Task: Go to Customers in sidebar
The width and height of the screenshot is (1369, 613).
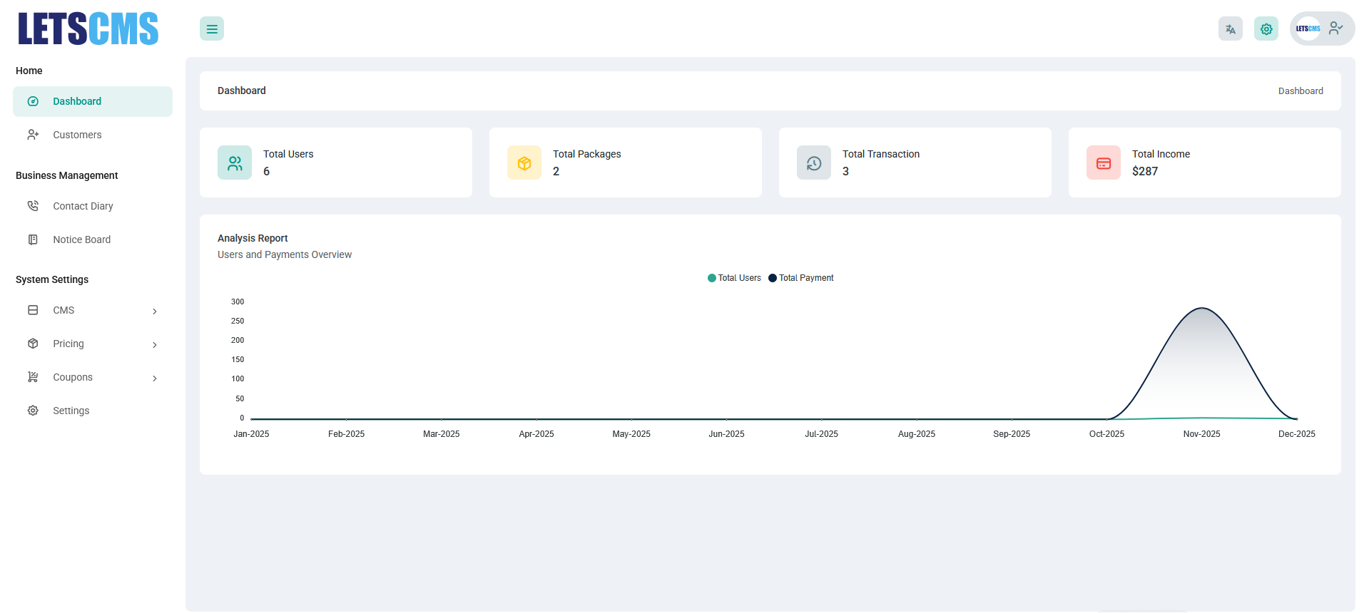Action: click(x=77, y=135)
